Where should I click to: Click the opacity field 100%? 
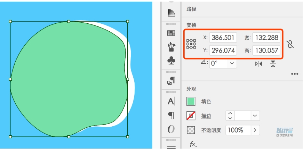[x=238, y=130]
